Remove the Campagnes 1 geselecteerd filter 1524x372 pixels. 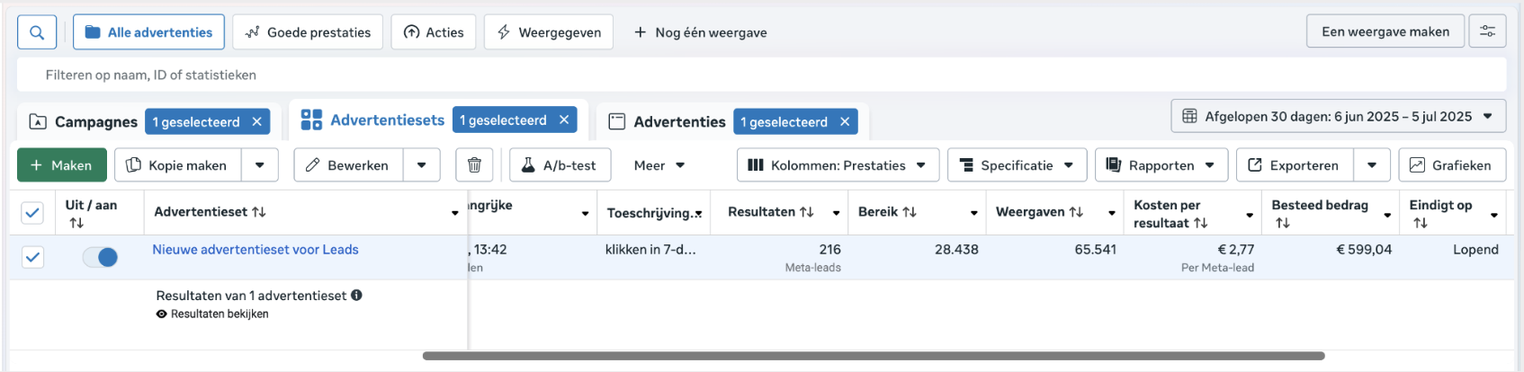coord(256,121)
